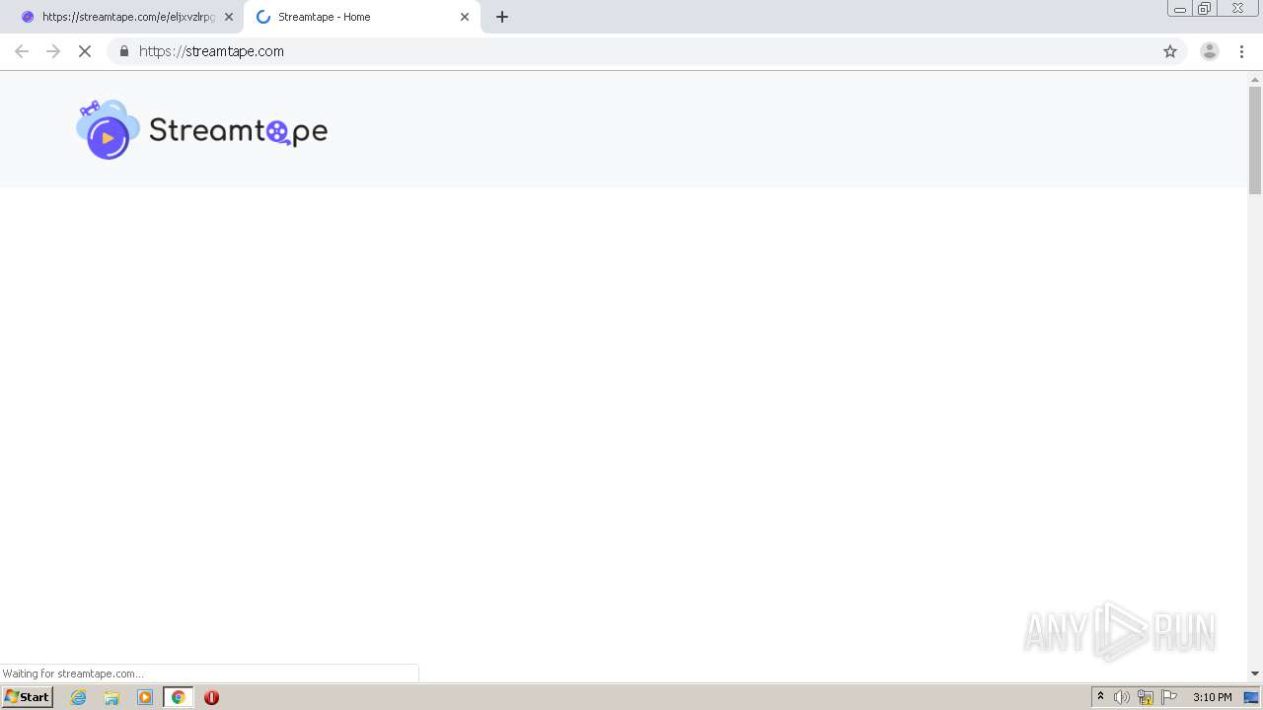The image size is (1263, 710).
Task: Go back to previous page
Action: (x=22, y=51)
